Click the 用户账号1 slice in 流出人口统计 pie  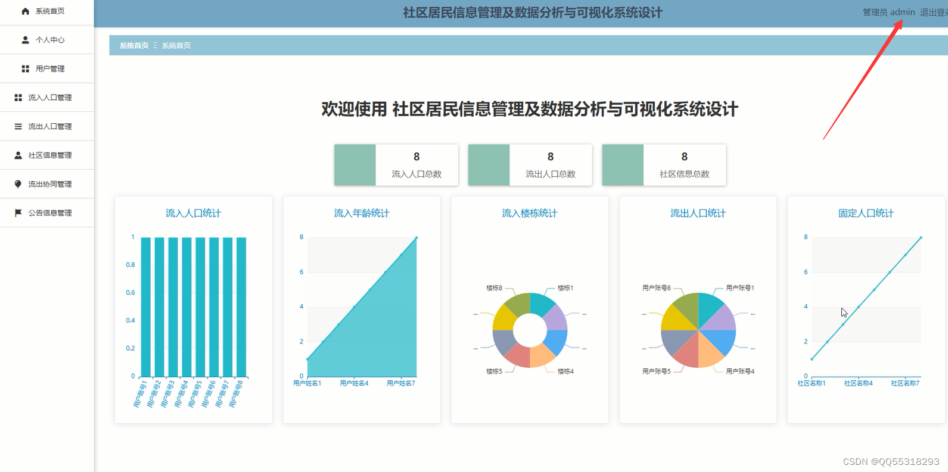click(709, 307)
